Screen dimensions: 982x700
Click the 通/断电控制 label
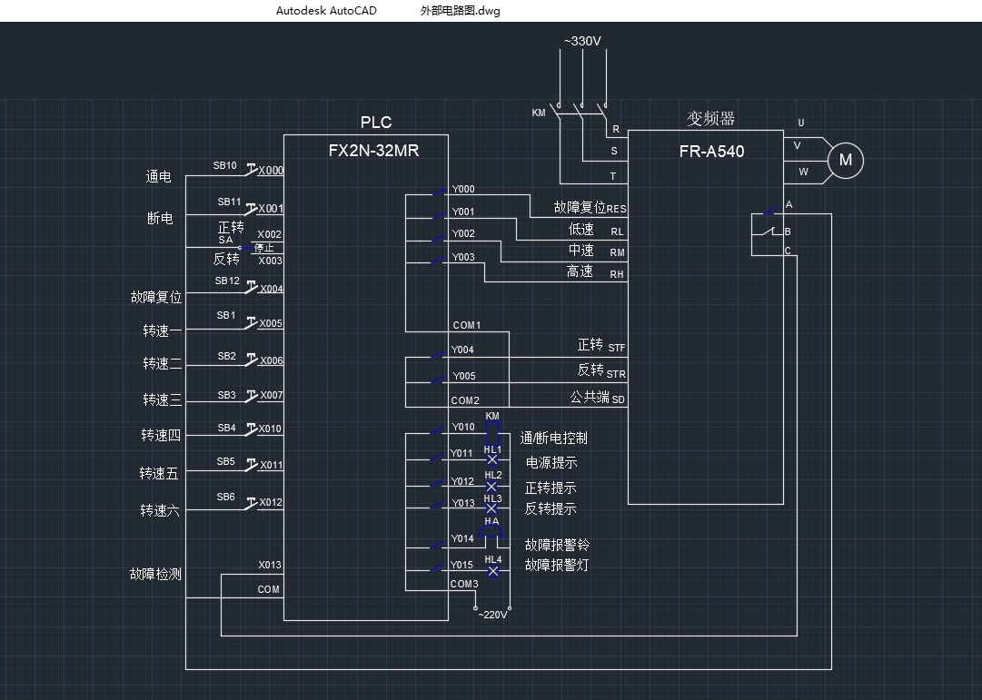(x=553, y=439)
